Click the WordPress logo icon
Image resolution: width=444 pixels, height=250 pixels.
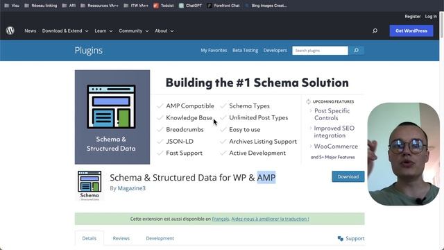(x=10, y=31)
